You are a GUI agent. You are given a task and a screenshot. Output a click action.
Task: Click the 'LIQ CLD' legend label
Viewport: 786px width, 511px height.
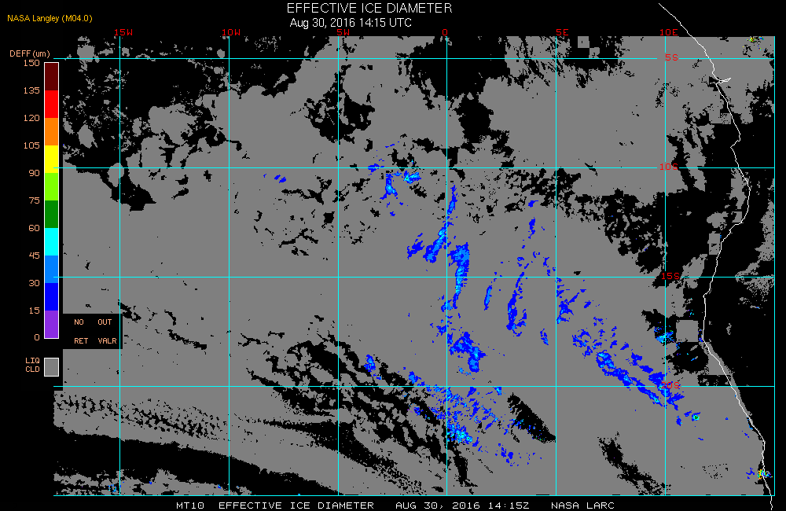(32, 365)
